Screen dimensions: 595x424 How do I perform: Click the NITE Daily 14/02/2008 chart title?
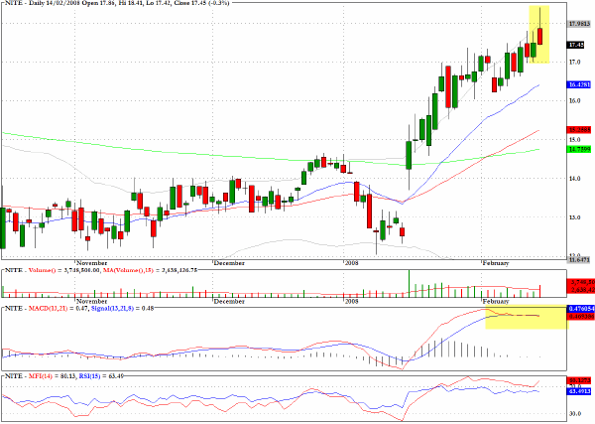click(x=117, y=3)
